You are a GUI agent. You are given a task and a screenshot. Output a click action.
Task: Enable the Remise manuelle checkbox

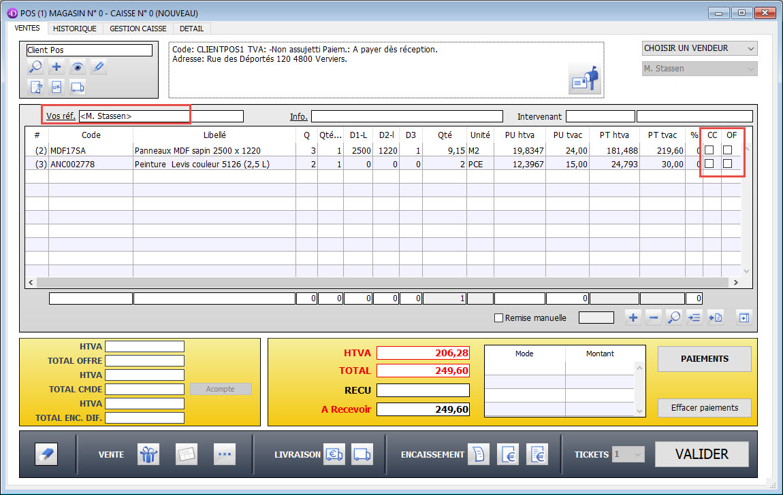[x=498, y=318]
